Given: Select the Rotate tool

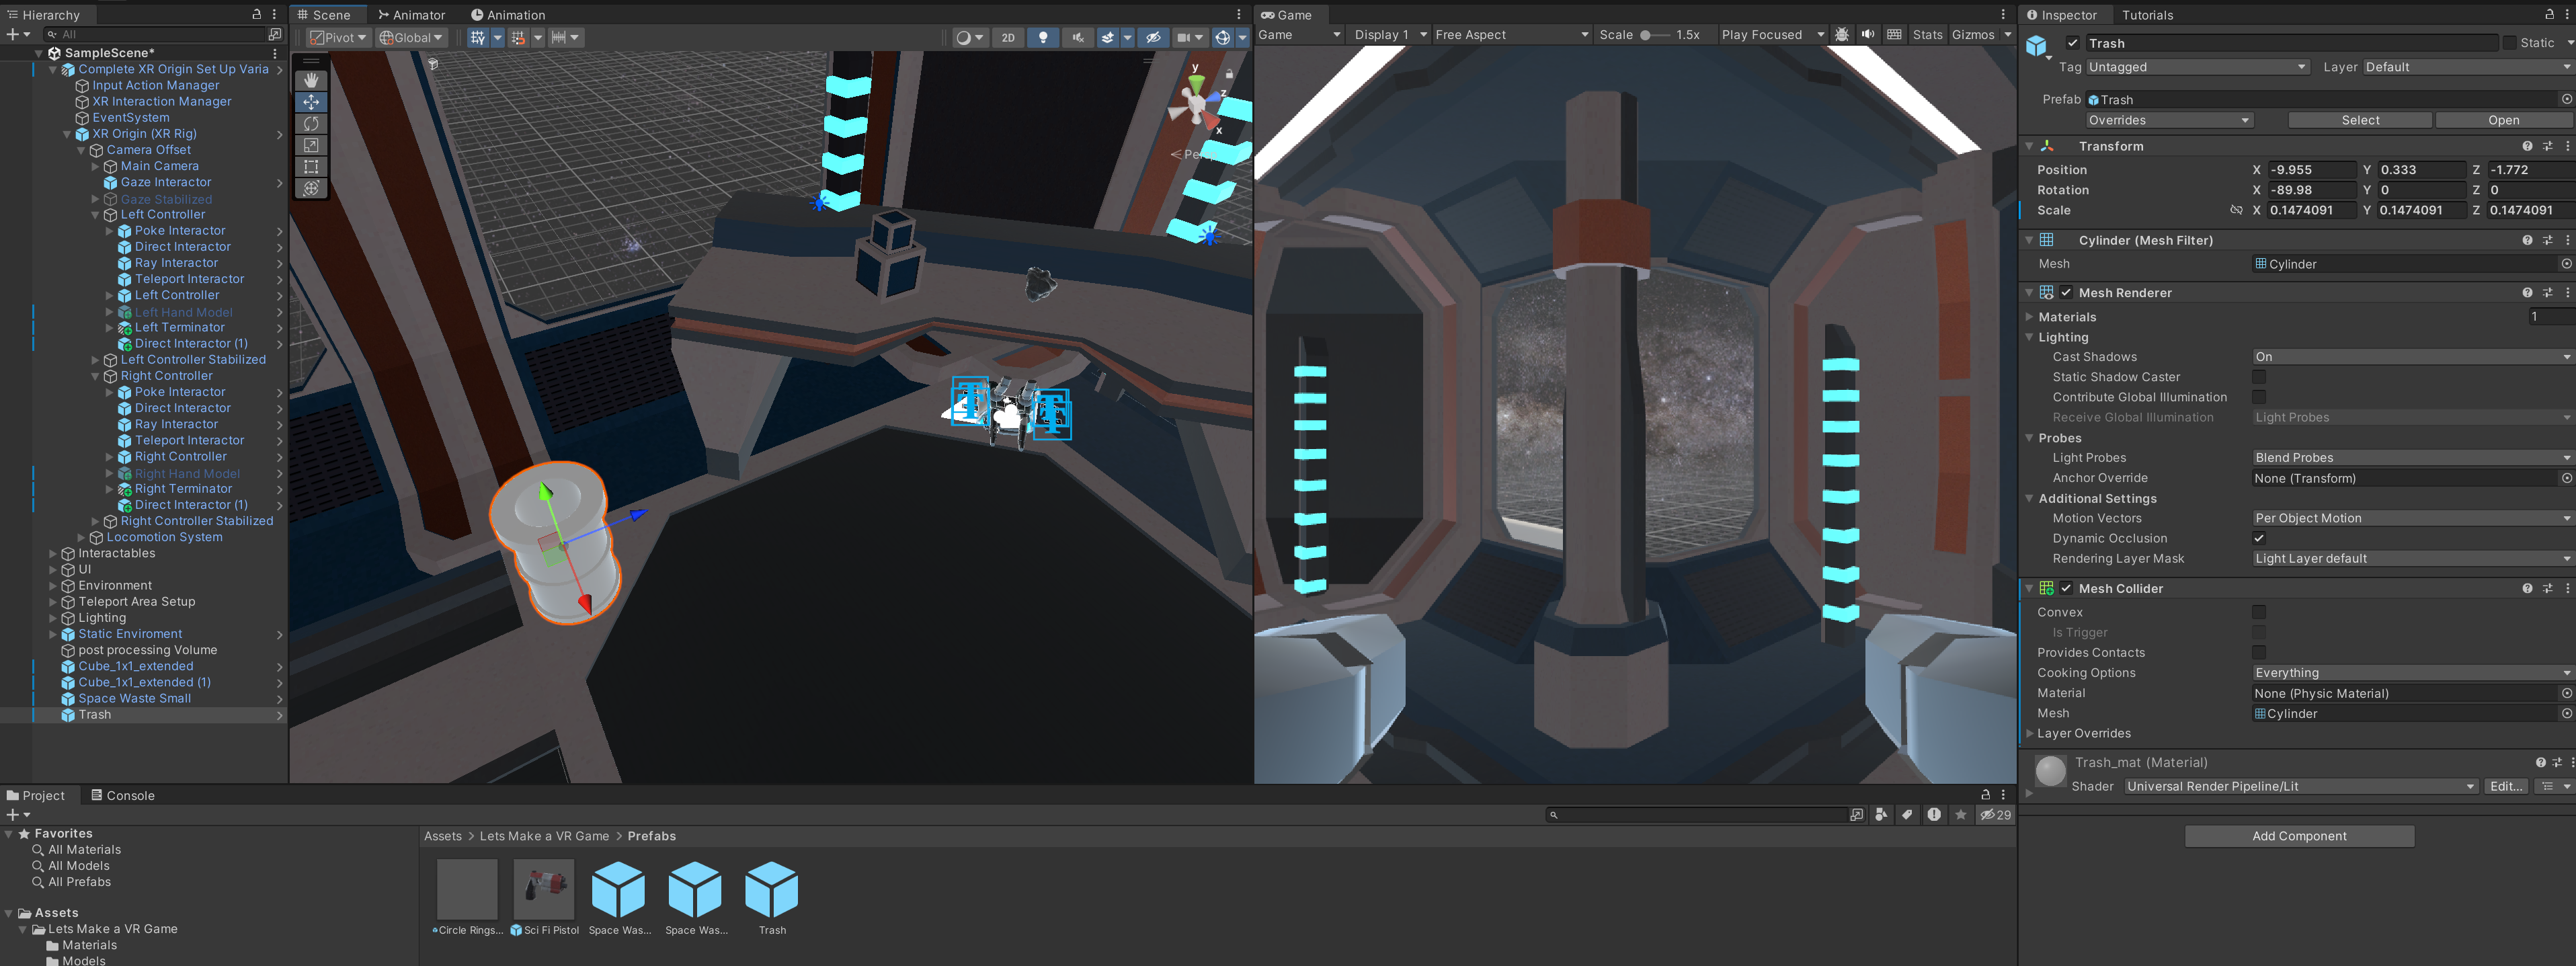Looking at the screenshot, I should (x=311, y=123).
